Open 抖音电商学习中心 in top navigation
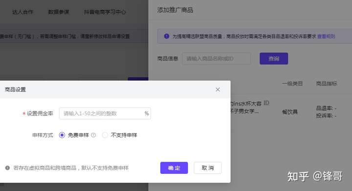The height and width of the screenshot is (191, 352). [x=105, y=12]
